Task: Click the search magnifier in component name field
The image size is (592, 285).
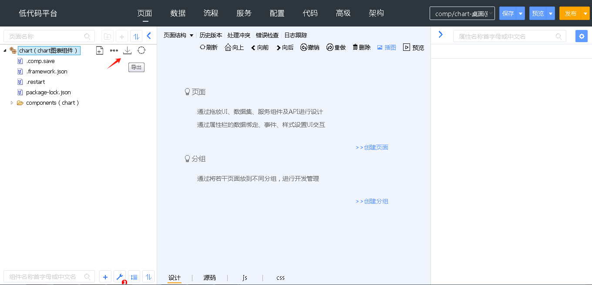Action: tap(87, 277)
